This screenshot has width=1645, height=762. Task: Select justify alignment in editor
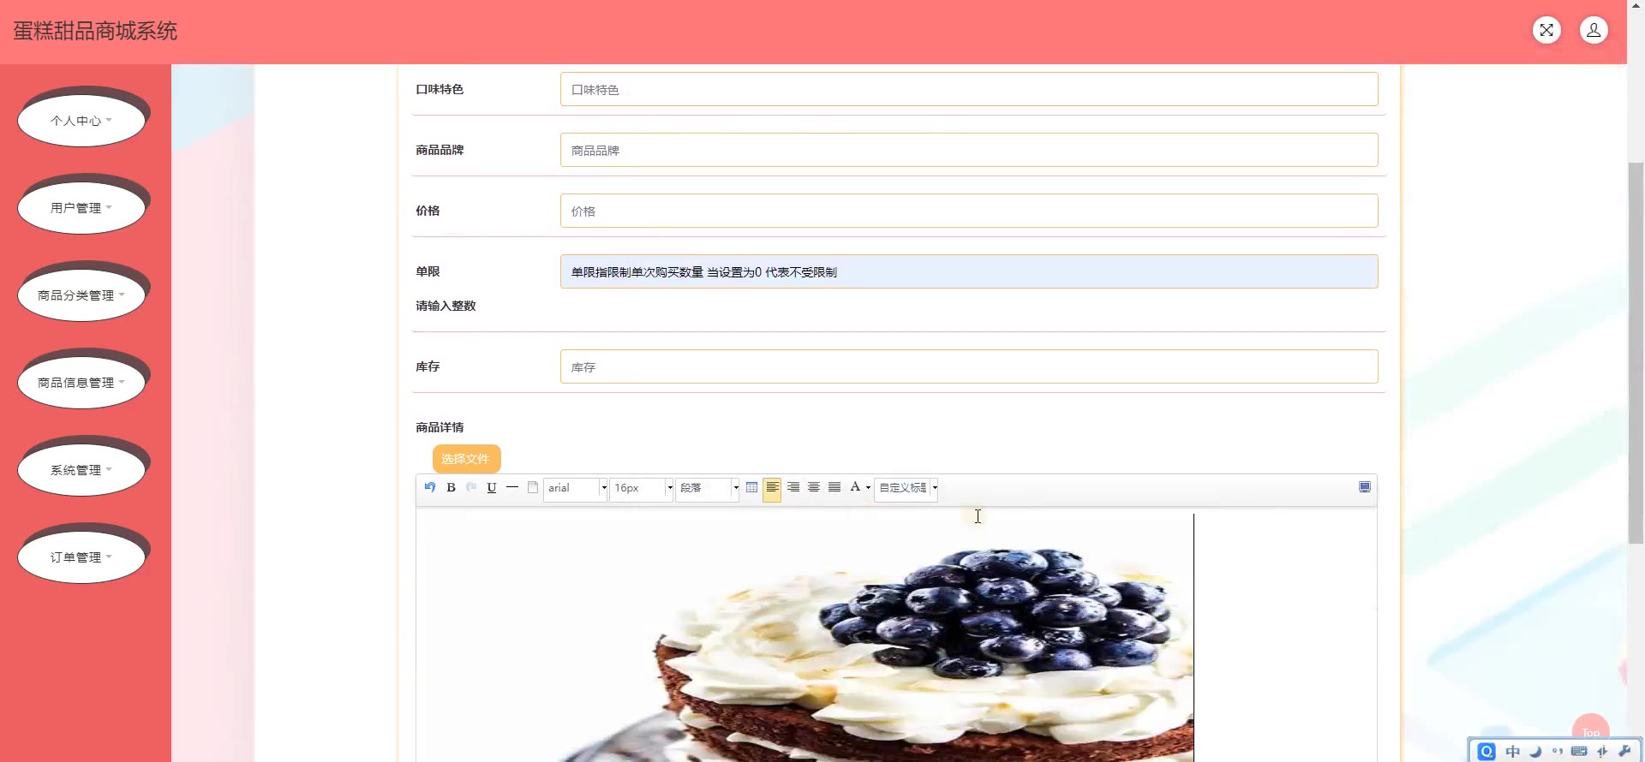point(834,487)
